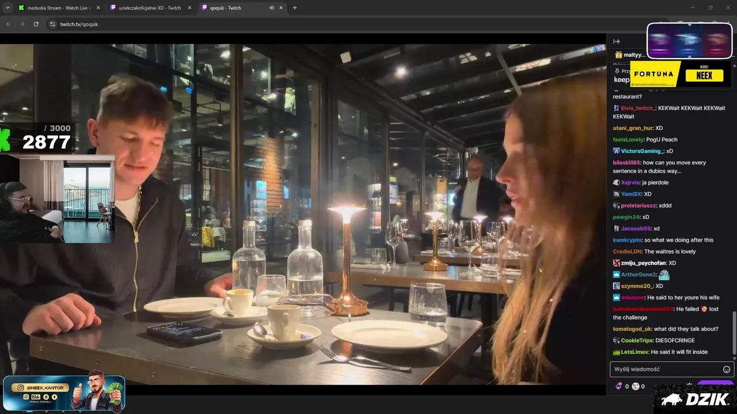Click proletariuszz username in chat
Screen dimensions: 737x414
click(639, 206)
